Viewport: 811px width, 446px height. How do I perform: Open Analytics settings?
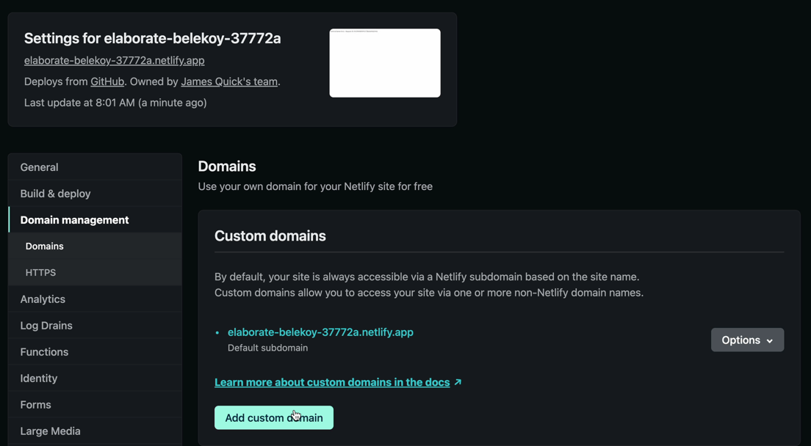tap(95, 299)
